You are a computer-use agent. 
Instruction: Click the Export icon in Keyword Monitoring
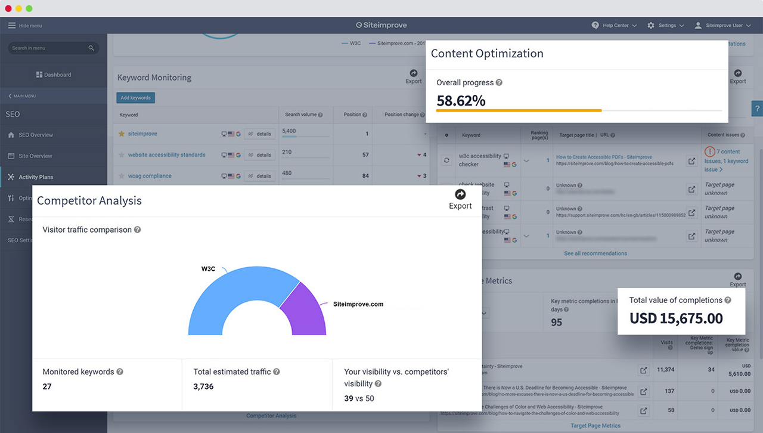click(414, 73)
